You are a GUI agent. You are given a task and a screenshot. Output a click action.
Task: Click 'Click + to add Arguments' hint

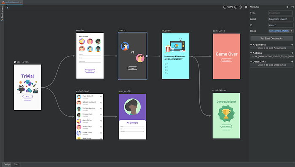tap(272, 48)
